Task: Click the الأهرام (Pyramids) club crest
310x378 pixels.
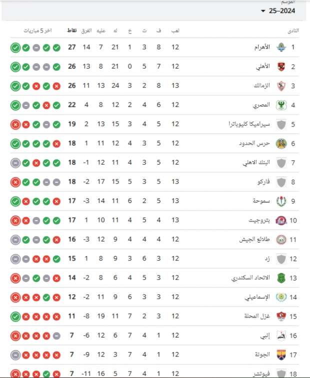Action: tap(280, 47)
